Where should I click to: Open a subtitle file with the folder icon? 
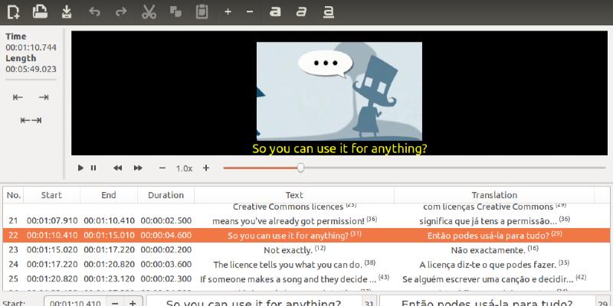click(x=40, y=11)
